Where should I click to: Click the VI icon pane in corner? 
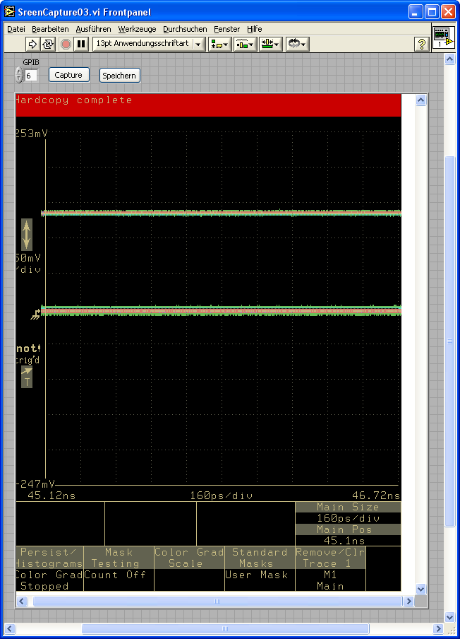443,37
